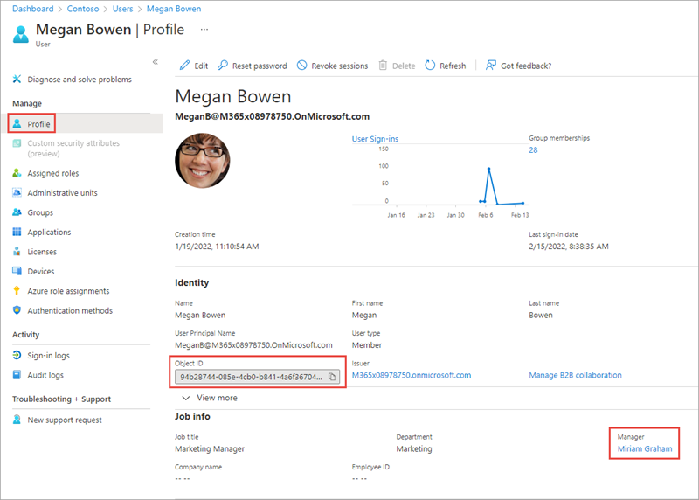Click the Audit logs icon
Image resolution: width=699 pixels, height=500 pixels.
tap(17, 375)
